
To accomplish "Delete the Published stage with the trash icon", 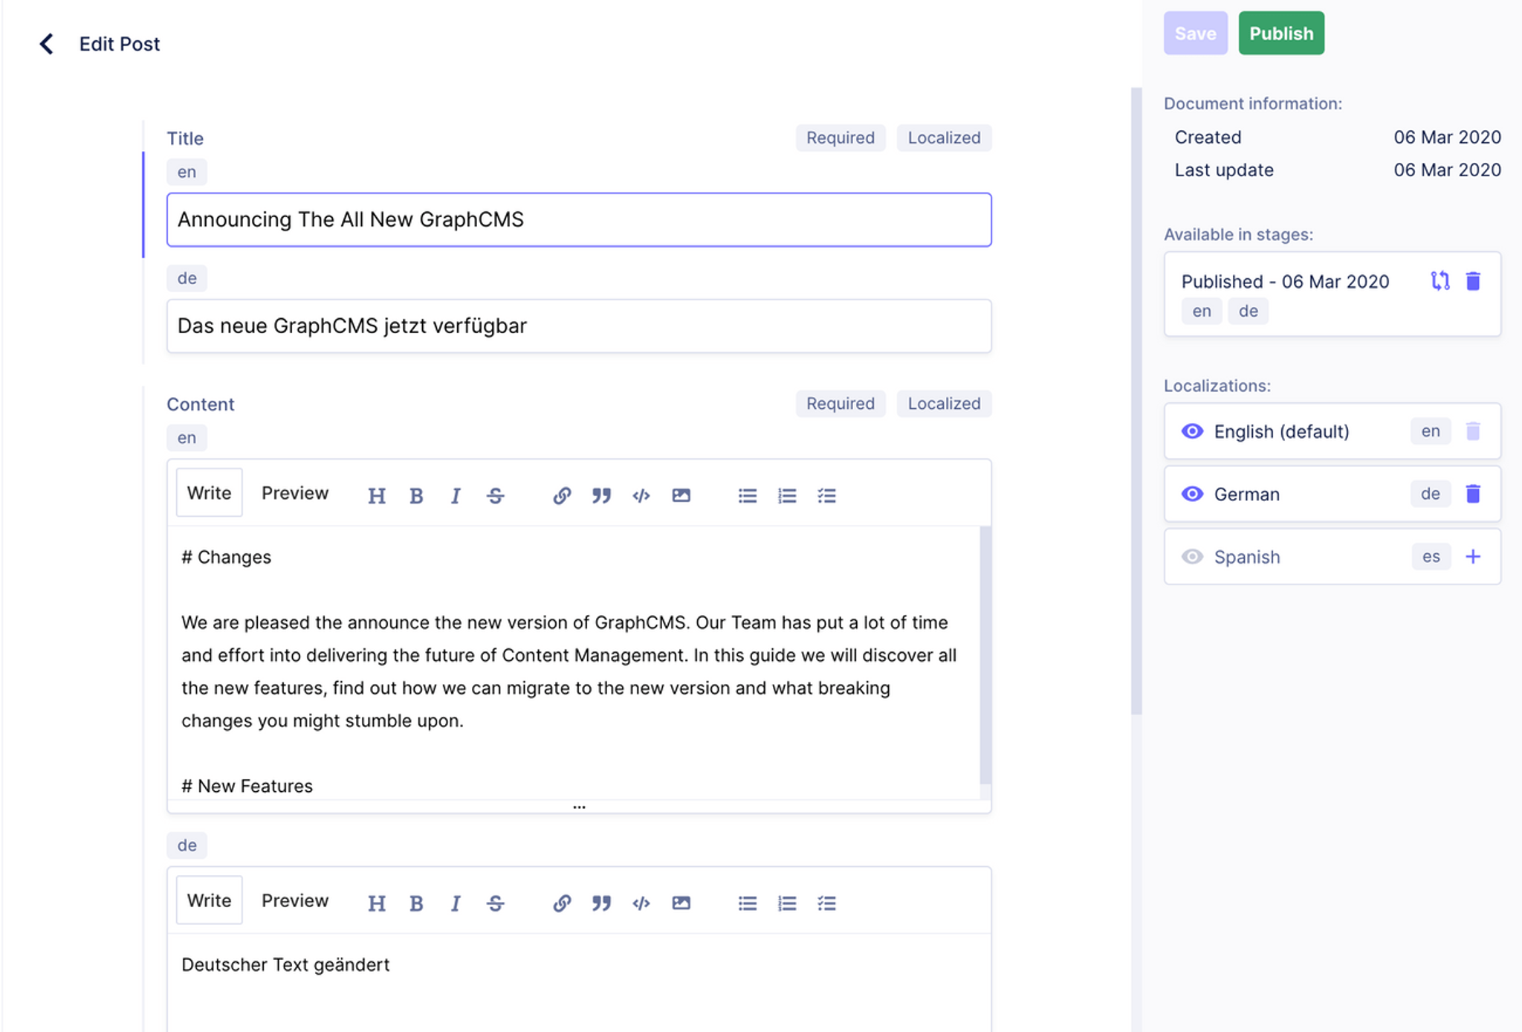I will click(1472, 280).
